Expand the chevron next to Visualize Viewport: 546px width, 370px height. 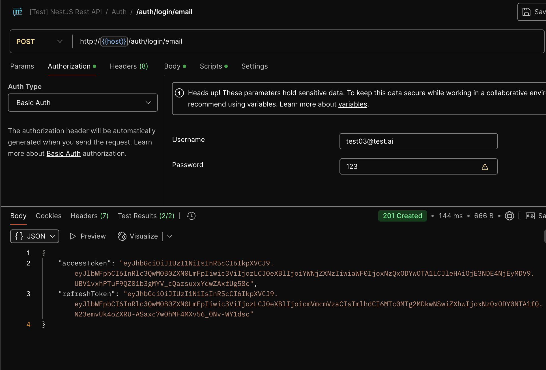point(170,236)
